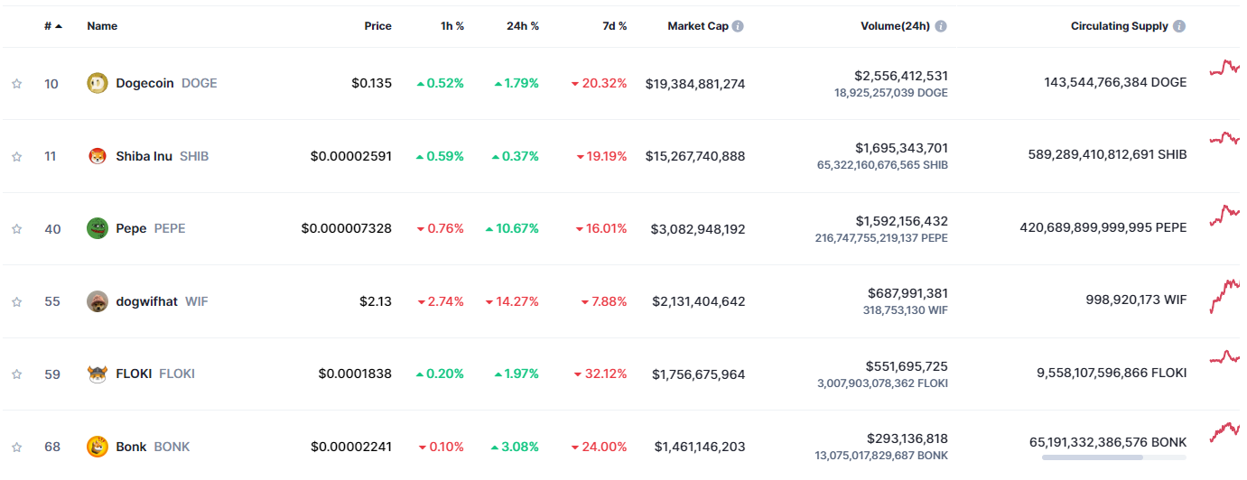
Task: Open the Shiba Inu coin page link
Action: tap(144, 156)
